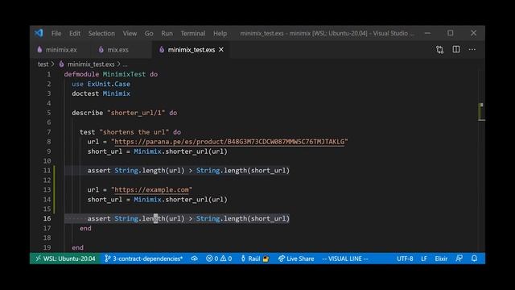Click ExUnit.Case on line 2
This screenshot has width=515, height=290.
pos(109,84)
